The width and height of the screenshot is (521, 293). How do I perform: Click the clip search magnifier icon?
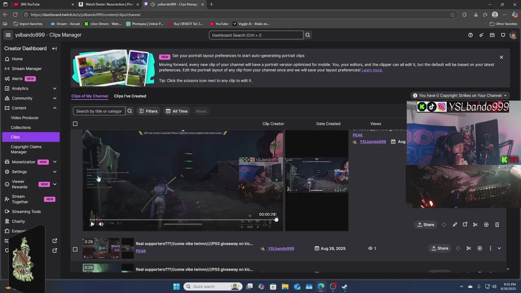(x=129, y=111)
